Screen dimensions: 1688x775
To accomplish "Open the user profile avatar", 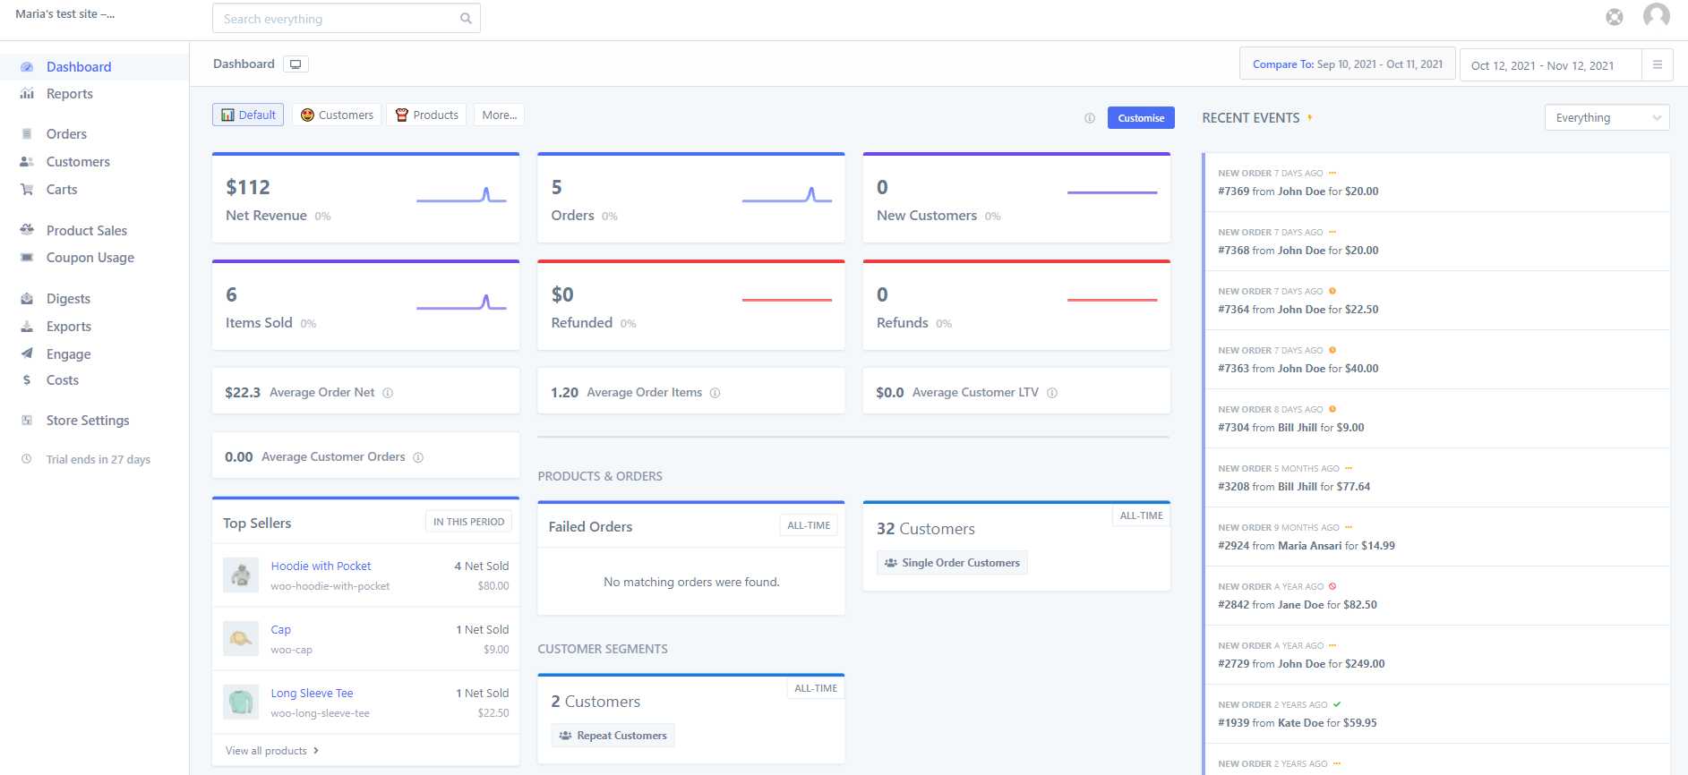I will pyautogui.click(x=1657, y=15).
